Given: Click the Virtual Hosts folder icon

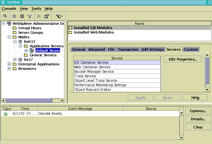Looking at the screenshot, I should (14, 28).
